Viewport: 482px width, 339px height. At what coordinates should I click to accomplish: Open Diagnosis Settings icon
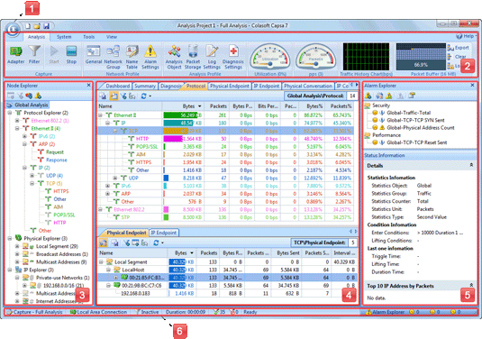click(x=233, y=57)
